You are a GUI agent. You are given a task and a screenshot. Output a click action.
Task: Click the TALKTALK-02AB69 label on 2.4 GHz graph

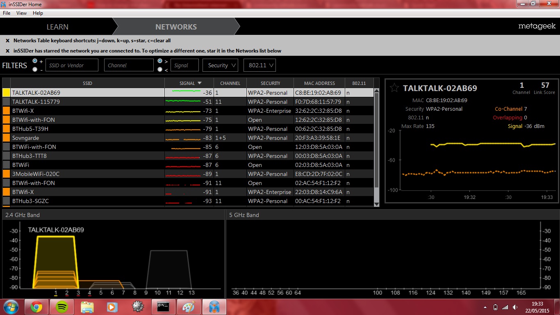coord(56,230)
